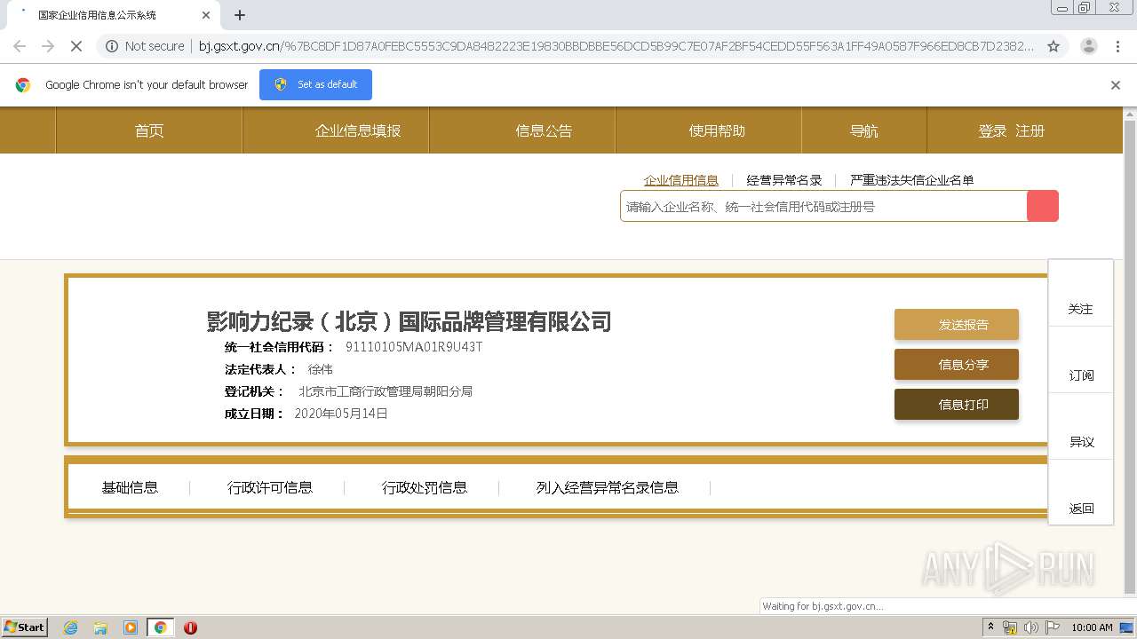Switch to the 行政许可信息 tab
The width and height of the screenshot is (1137, 639).
(x=270, y=487)
